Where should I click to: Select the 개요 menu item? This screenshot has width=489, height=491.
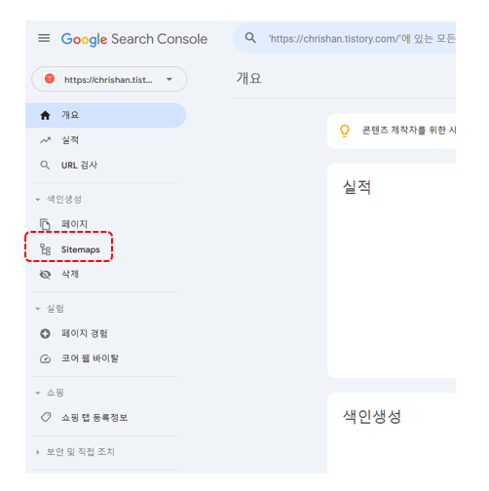[x=105, y=115]
